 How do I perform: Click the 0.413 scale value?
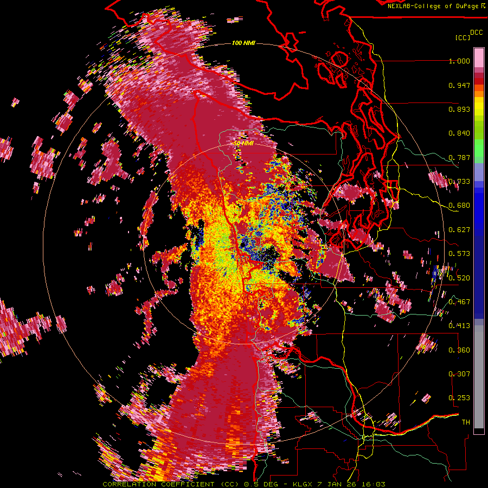(459, 326)
